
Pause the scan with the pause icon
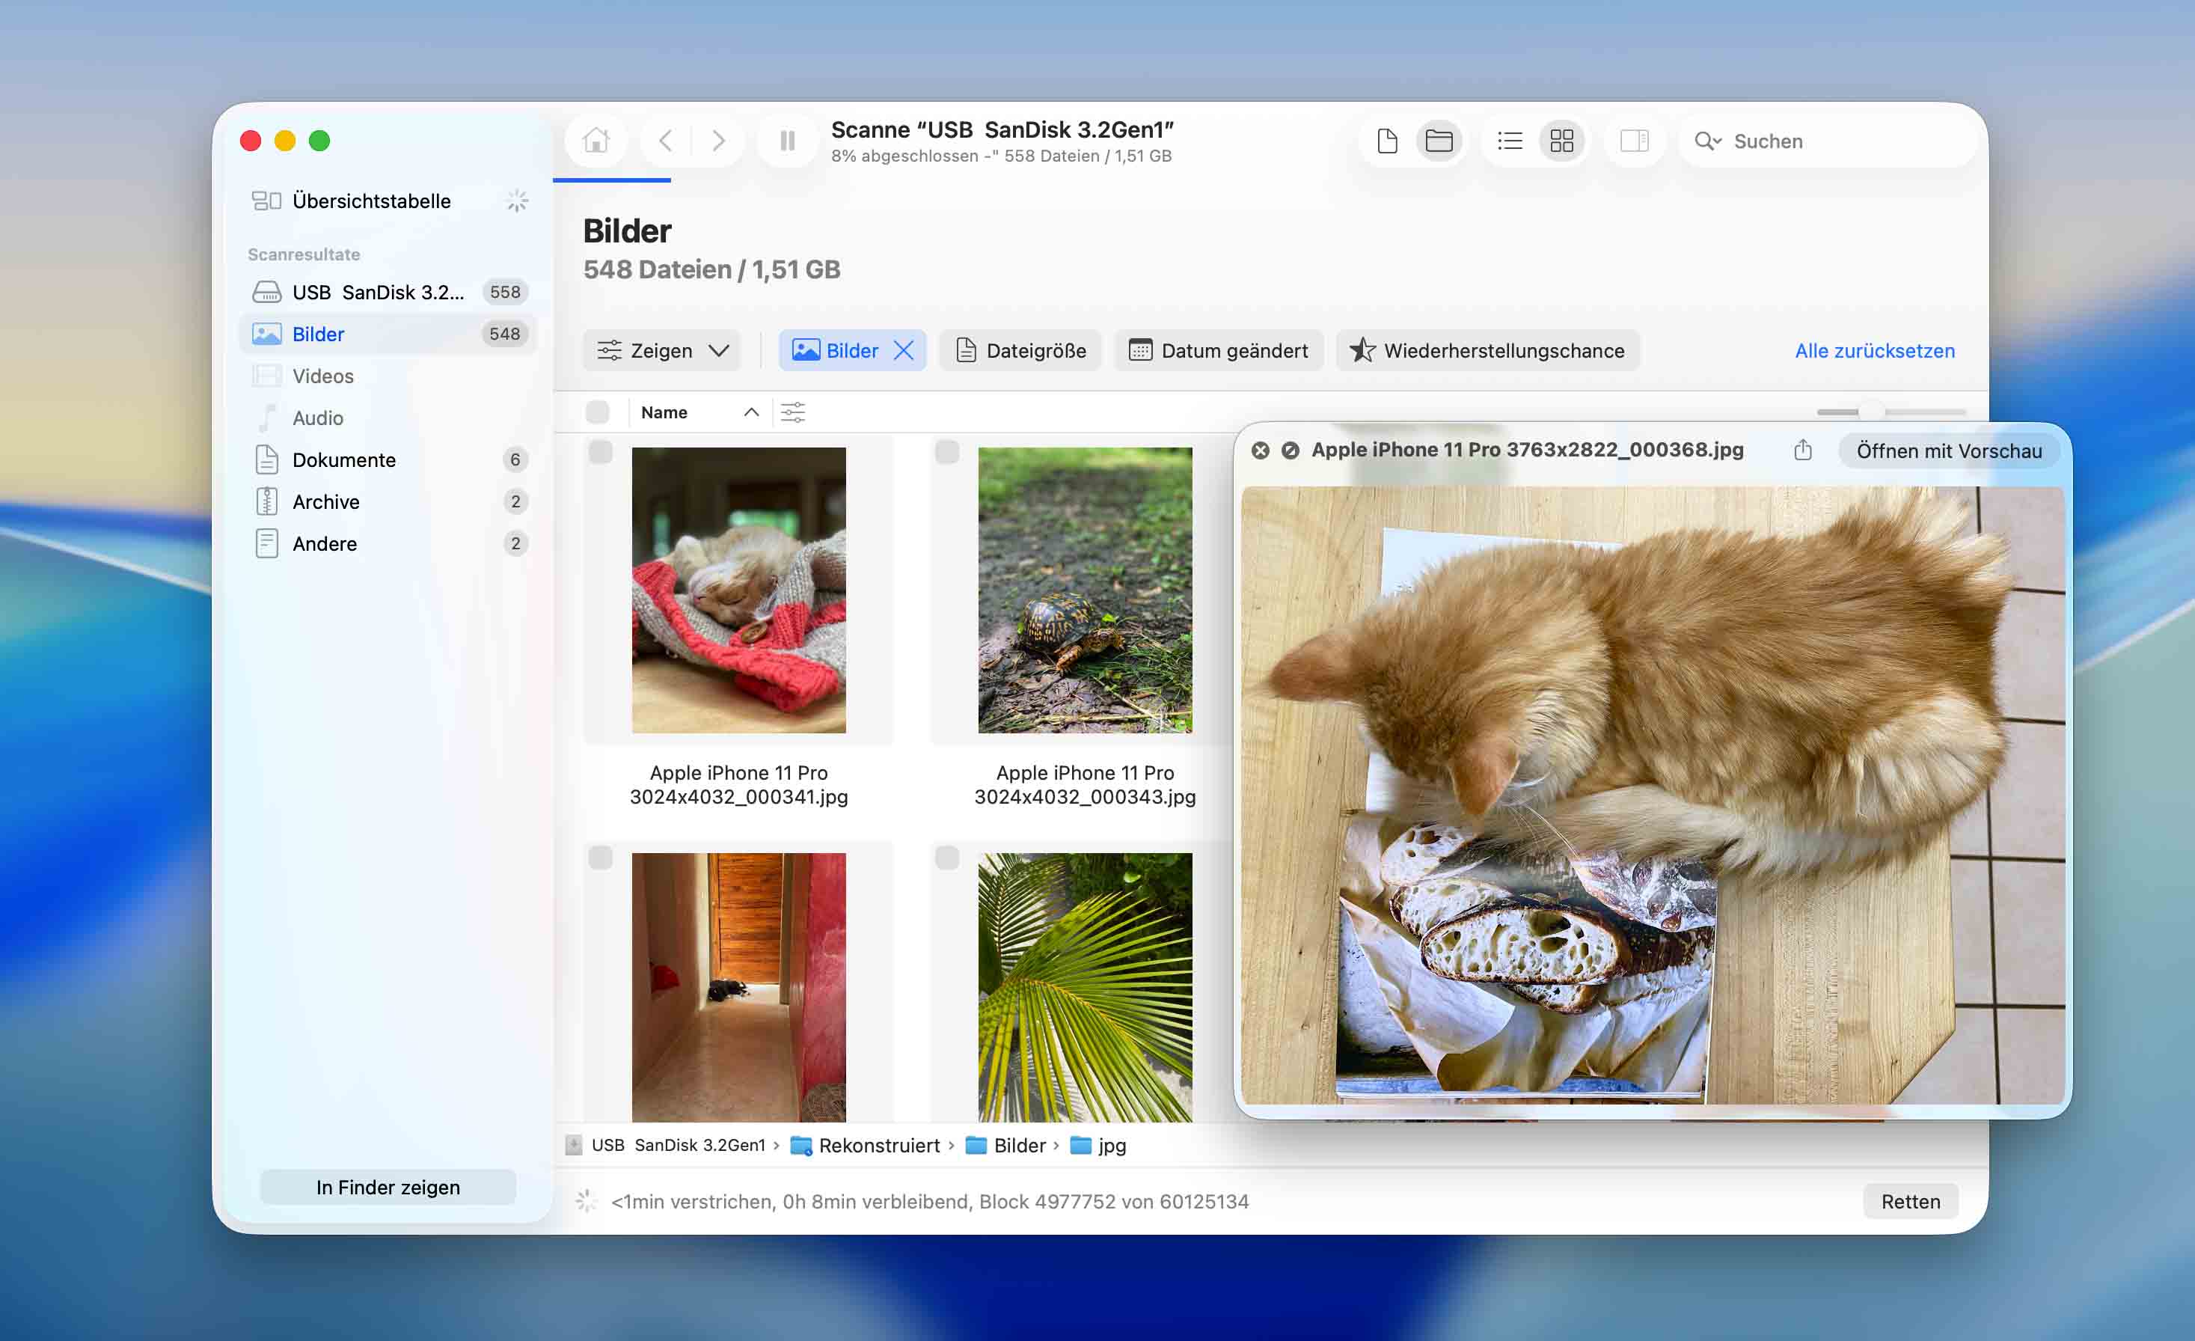786,140
